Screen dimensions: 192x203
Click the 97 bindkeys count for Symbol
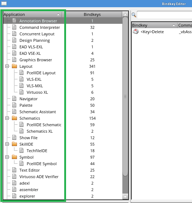92,157
